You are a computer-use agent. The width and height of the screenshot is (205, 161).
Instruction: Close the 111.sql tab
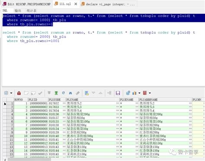(x=76, y=4)
